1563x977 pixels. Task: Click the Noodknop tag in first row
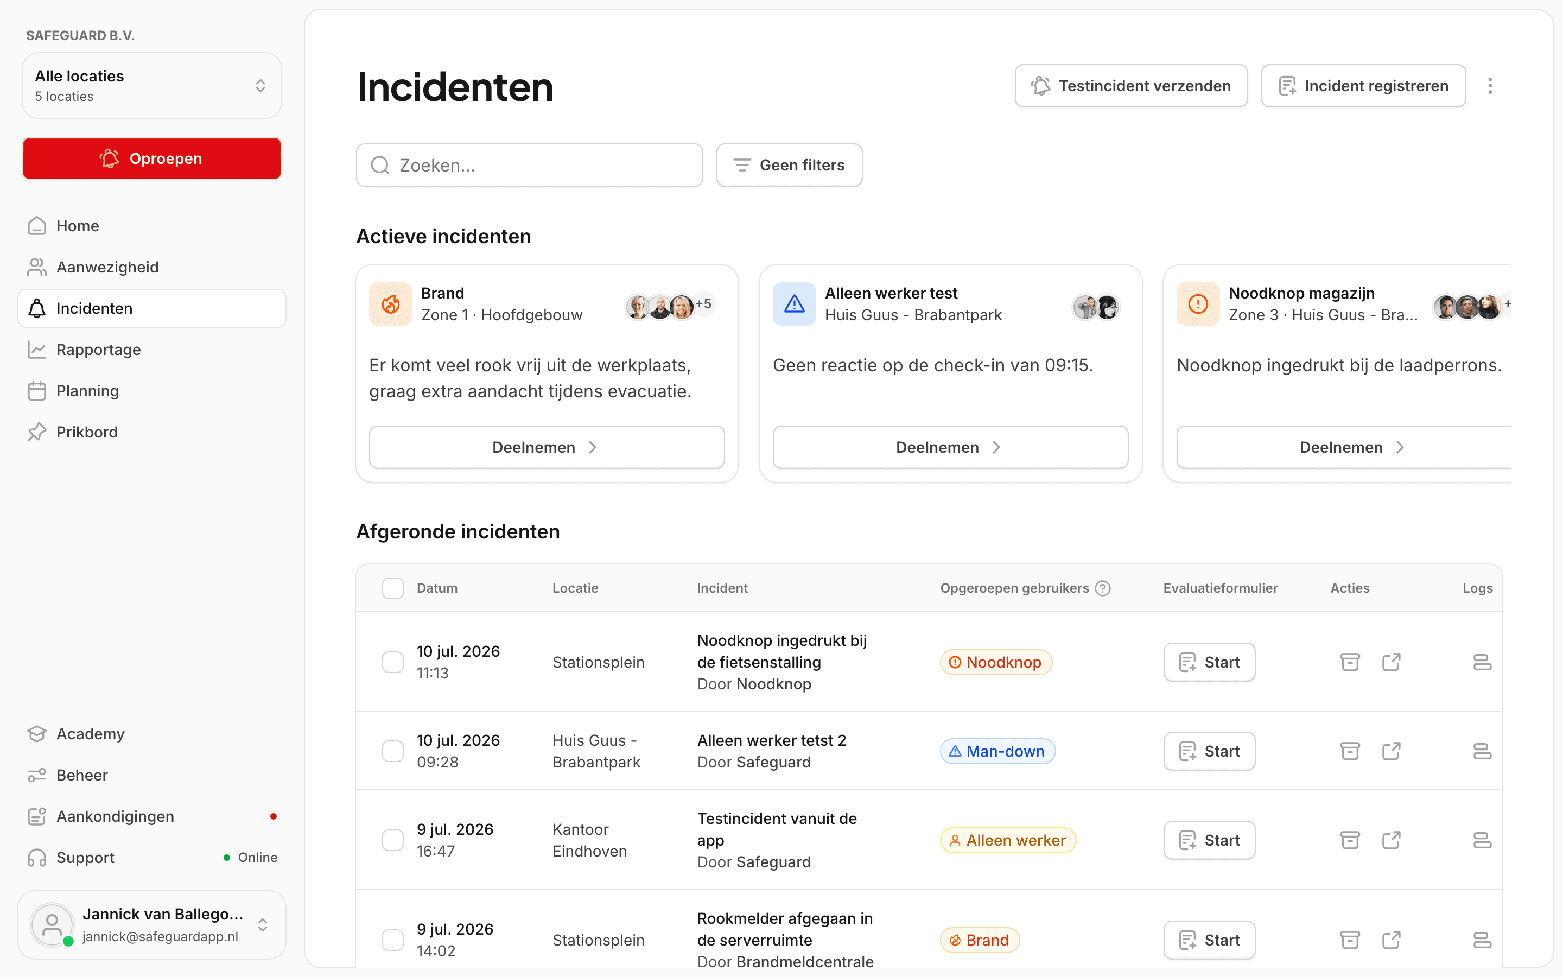(995, 662)
